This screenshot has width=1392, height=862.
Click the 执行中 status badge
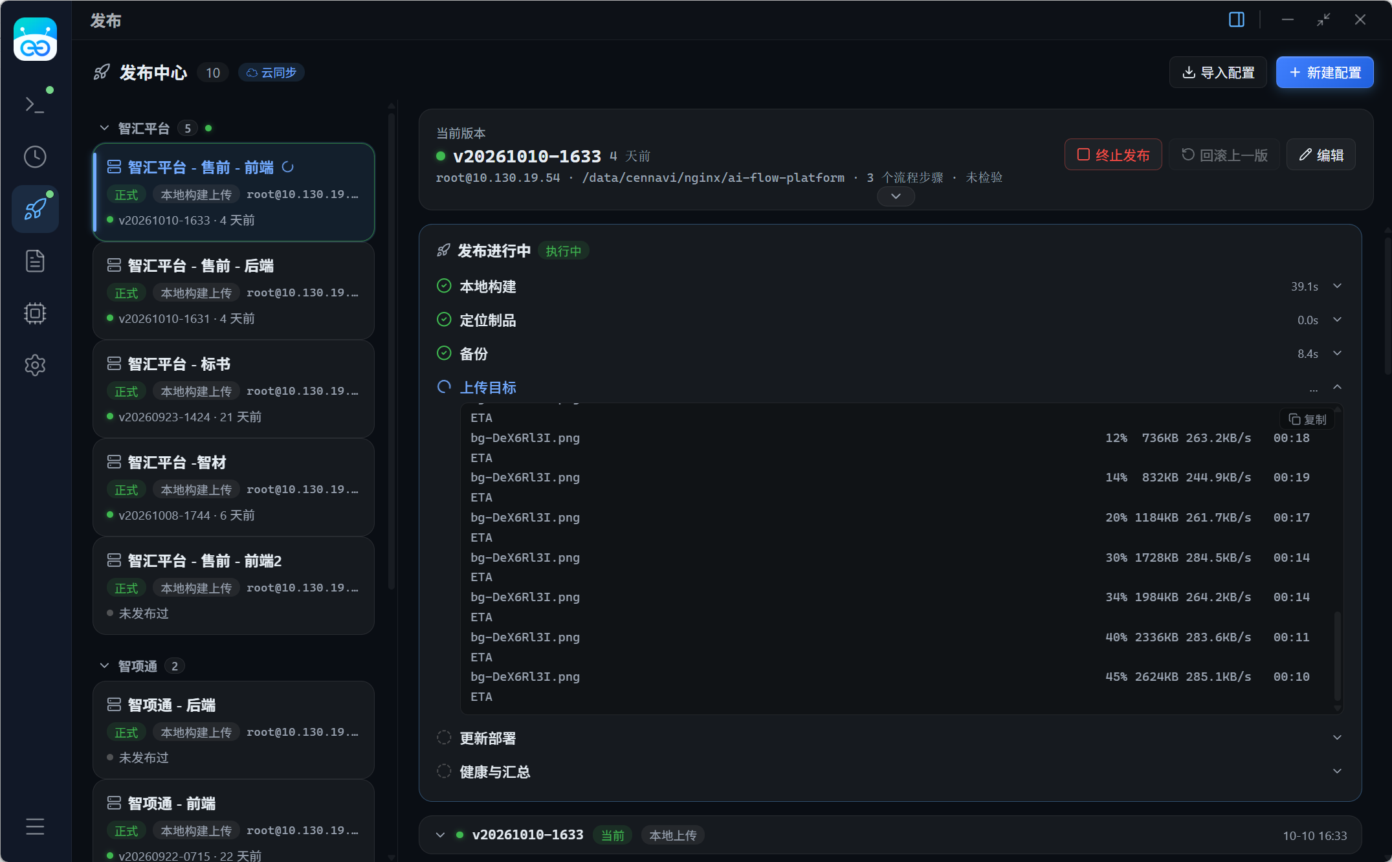tap(563, 251)
